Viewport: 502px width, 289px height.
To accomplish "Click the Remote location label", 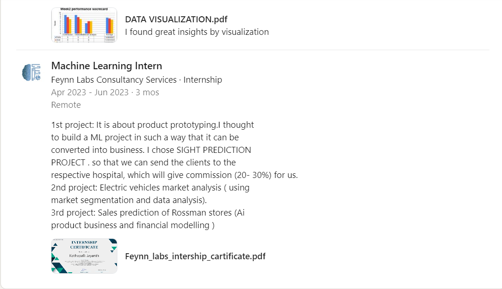I will (66, 105).
